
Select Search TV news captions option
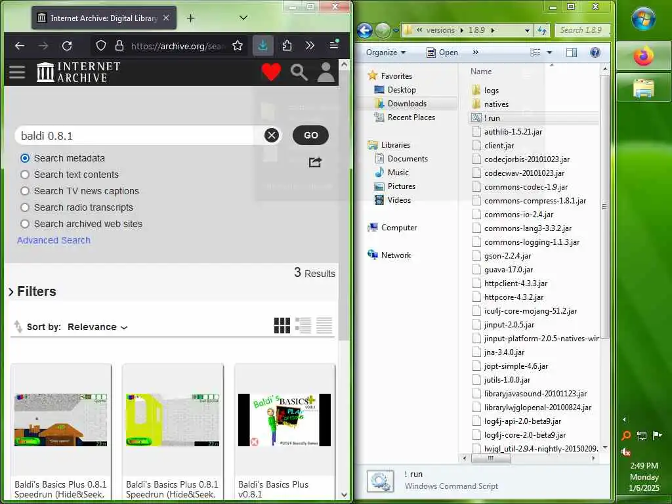25,191
